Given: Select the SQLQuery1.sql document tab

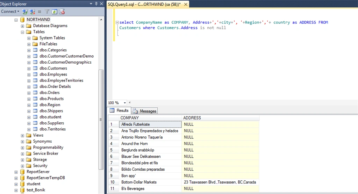Looking at the screenshot, I should [x=145, y=4].
